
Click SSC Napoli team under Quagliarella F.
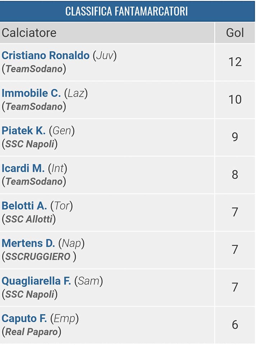point(30,294)
